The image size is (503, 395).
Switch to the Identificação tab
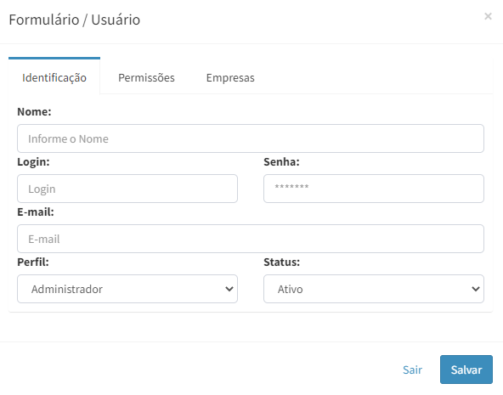(x=54, y=77)
